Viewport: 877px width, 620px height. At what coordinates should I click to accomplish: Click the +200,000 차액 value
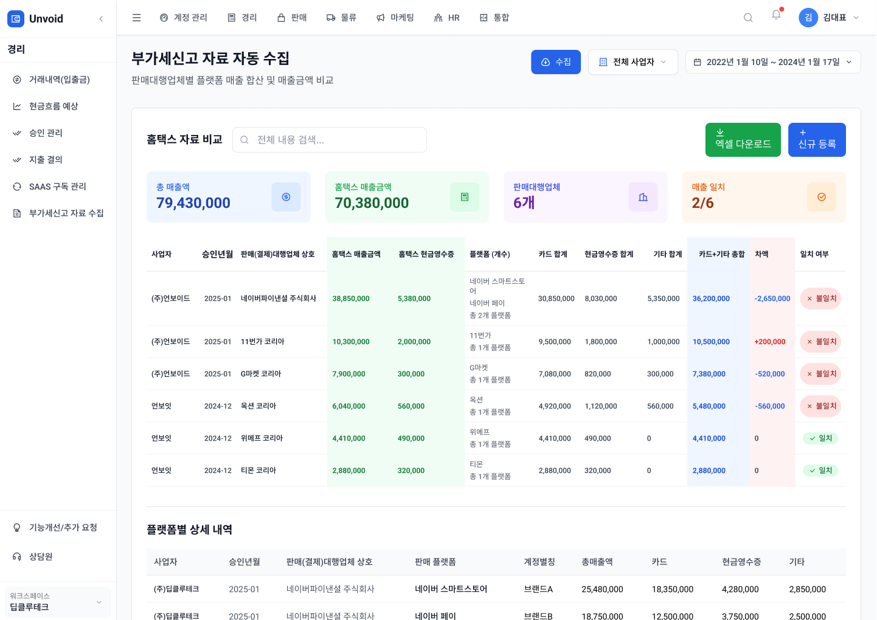(x=770, y=342)
